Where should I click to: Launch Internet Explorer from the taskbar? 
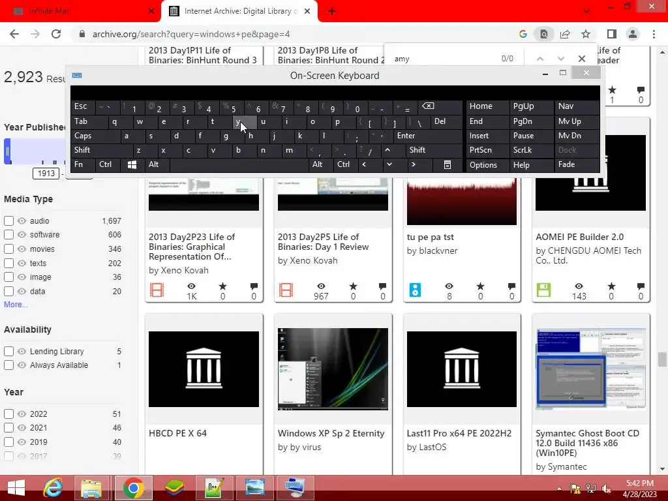[53, 488]
